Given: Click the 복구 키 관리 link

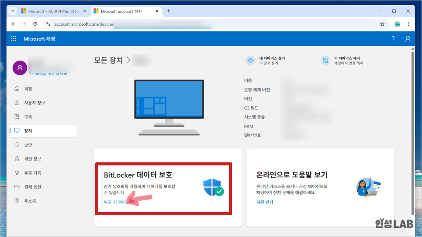Looking at the screenshot, I should click(115, 202).
